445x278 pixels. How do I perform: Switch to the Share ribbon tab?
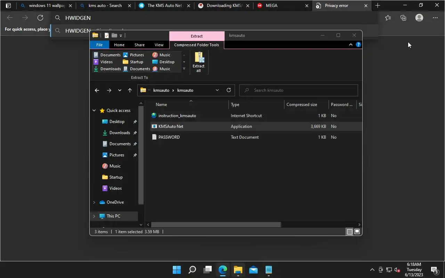[x=139, y=45]
